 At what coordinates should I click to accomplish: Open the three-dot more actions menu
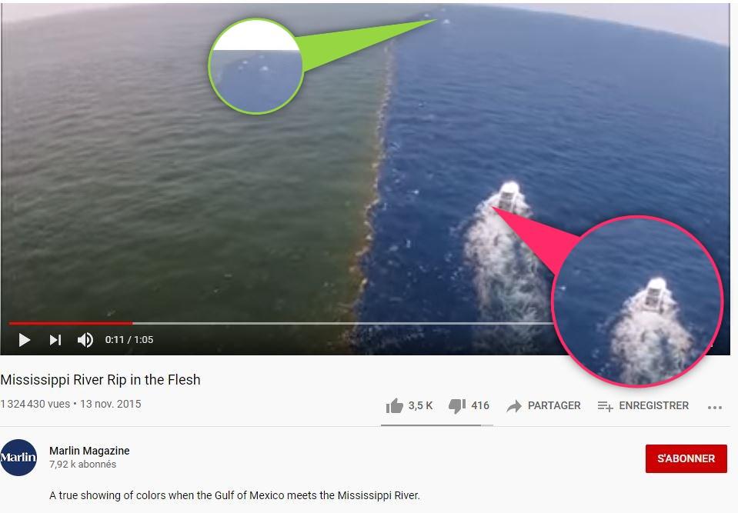point(714,407)
